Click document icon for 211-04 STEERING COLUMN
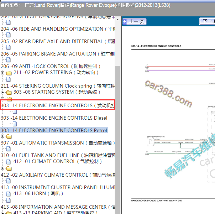Image resolution: width=215 pixels, height=214 pixels. [8, 79]
